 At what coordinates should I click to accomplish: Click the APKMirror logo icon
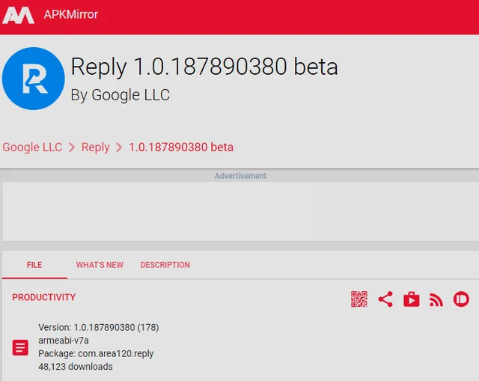(18, 15)
